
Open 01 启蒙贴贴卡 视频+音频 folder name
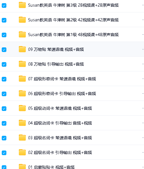pyautogui.click(x=51, y=167)
